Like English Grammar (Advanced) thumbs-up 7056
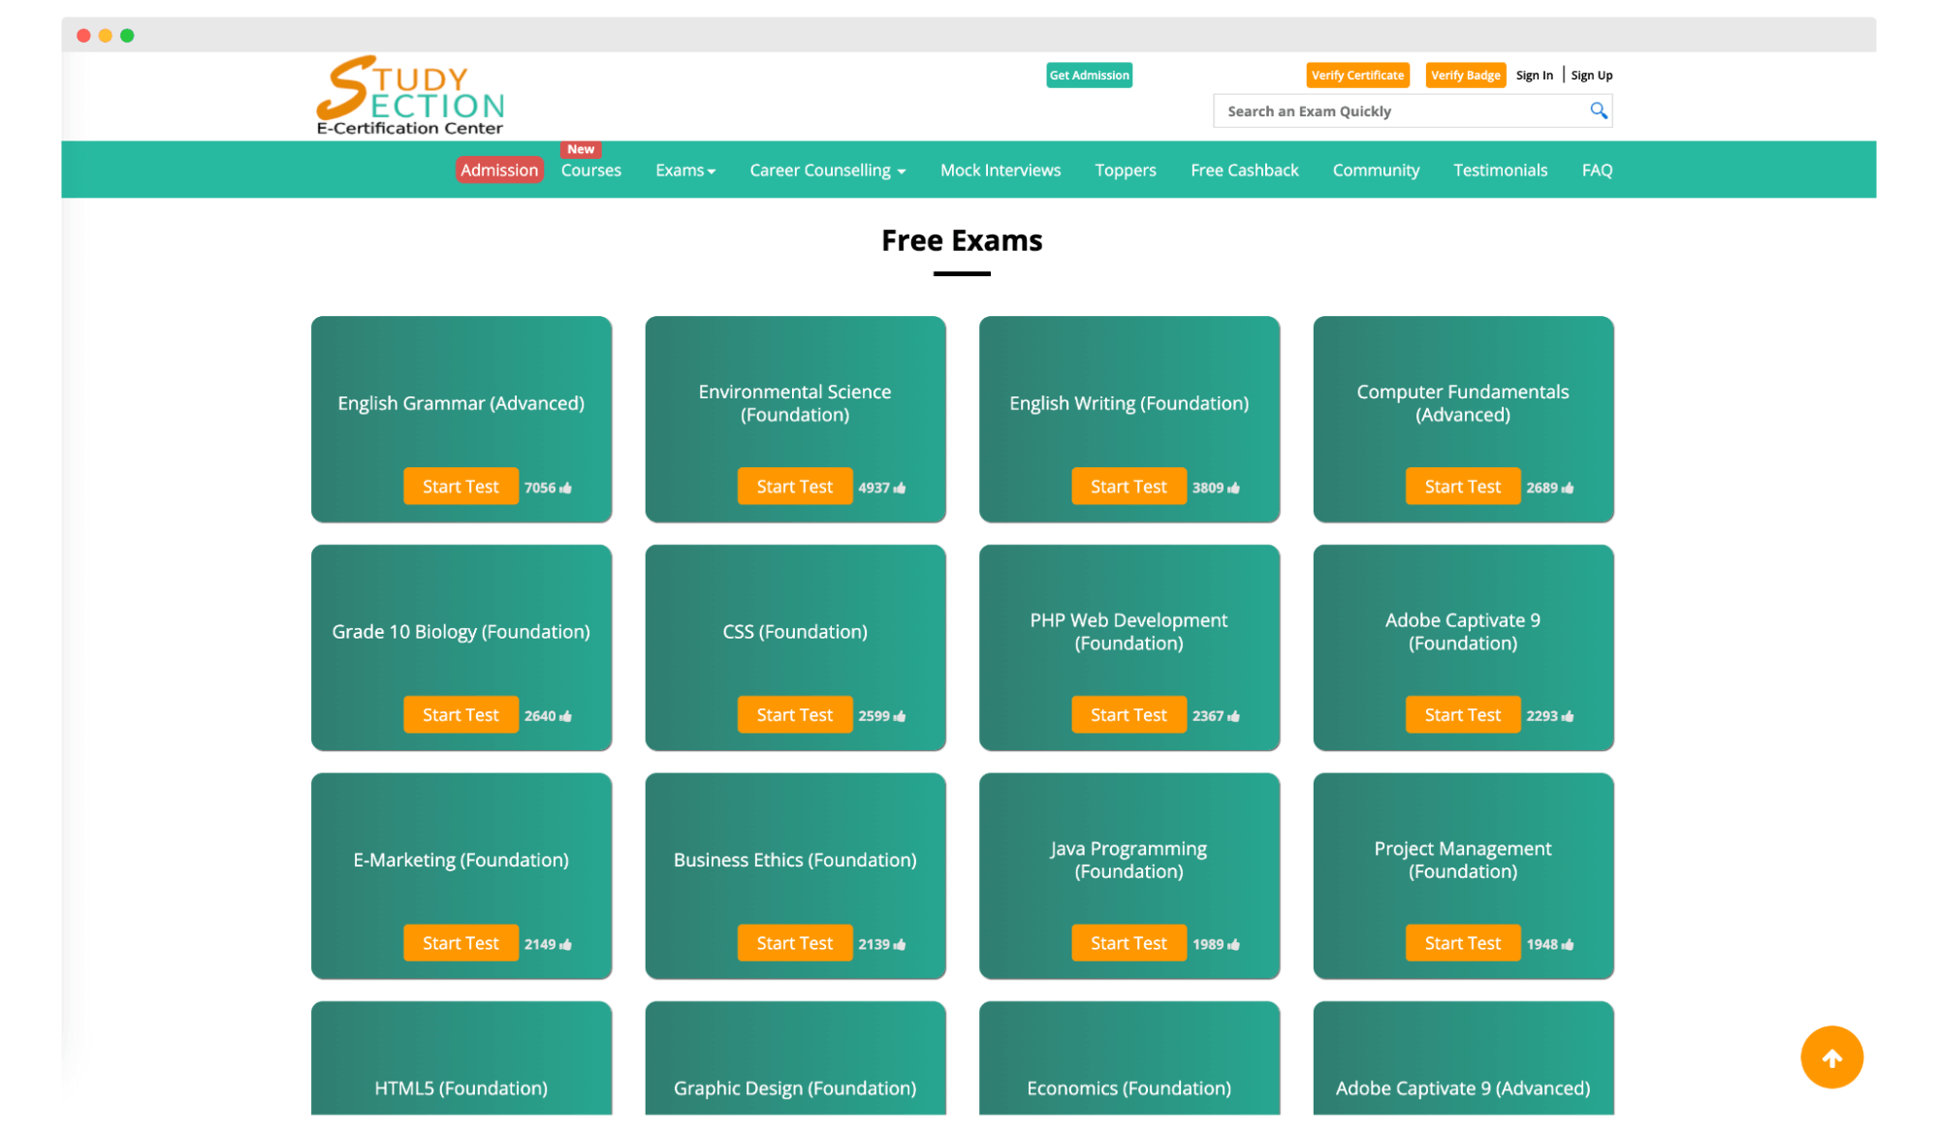 565,488
